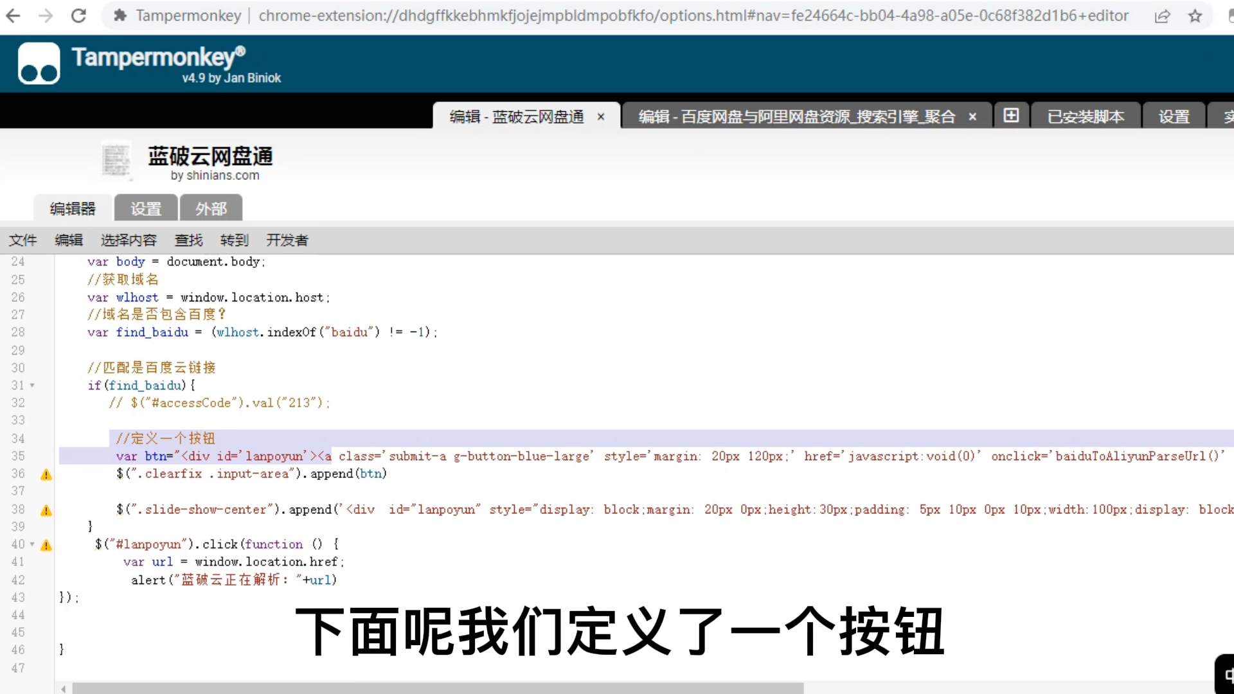
Task: Bookmark this page with the star icon
Action: [x=1195, y=16]
